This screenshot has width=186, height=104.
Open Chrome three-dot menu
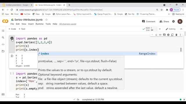[x=183, y=10]
